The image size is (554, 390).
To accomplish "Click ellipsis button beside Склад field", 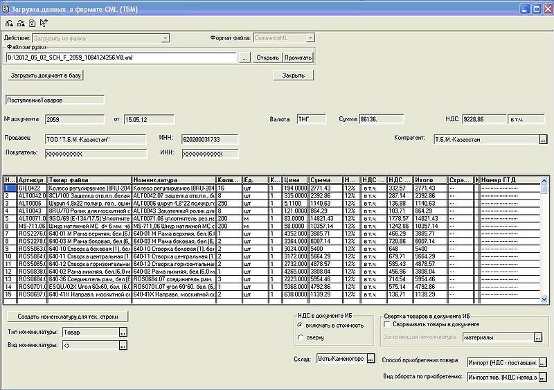I will (x=371, y=360).
